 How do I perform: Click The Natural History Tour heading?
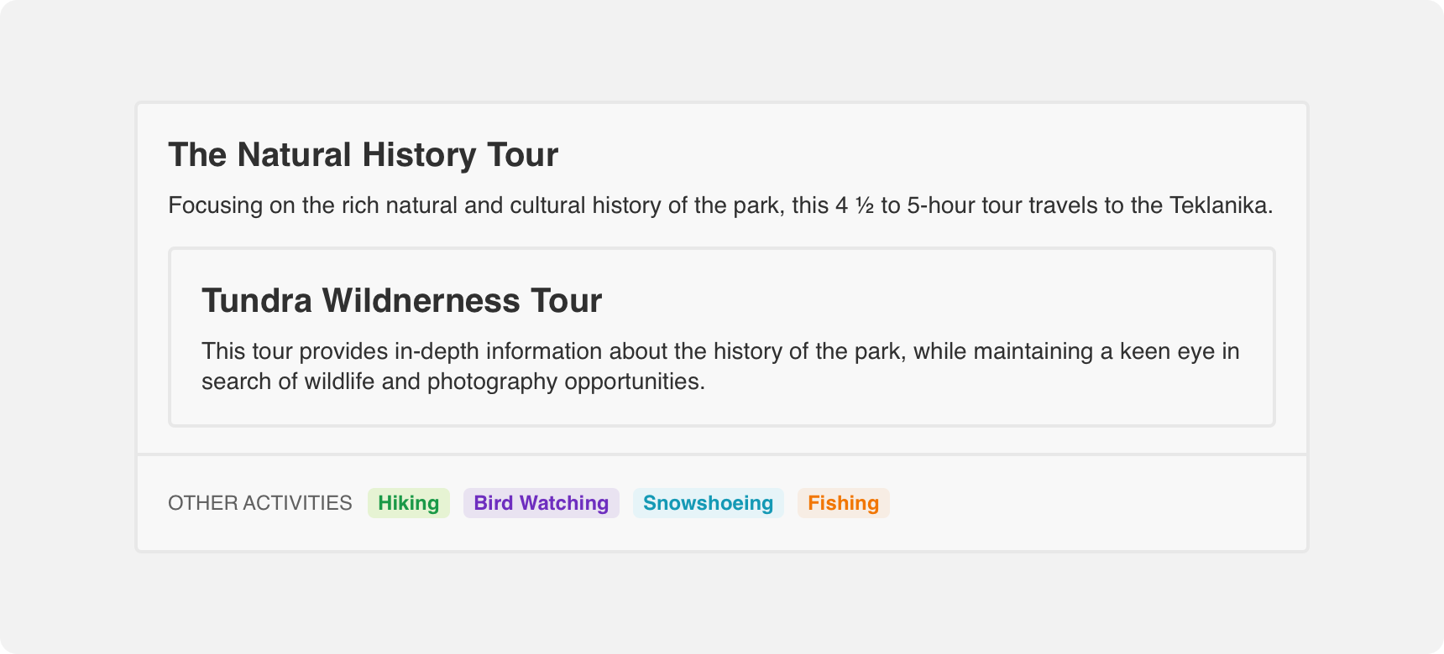coord(364,155)
